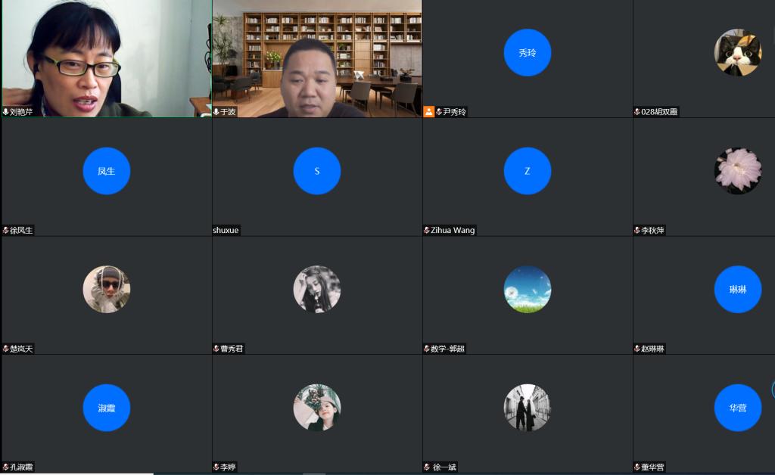Click the orange host icon beside 尹秀玲
This screenshot has height=475, width=775.
(x=428, y=112)
